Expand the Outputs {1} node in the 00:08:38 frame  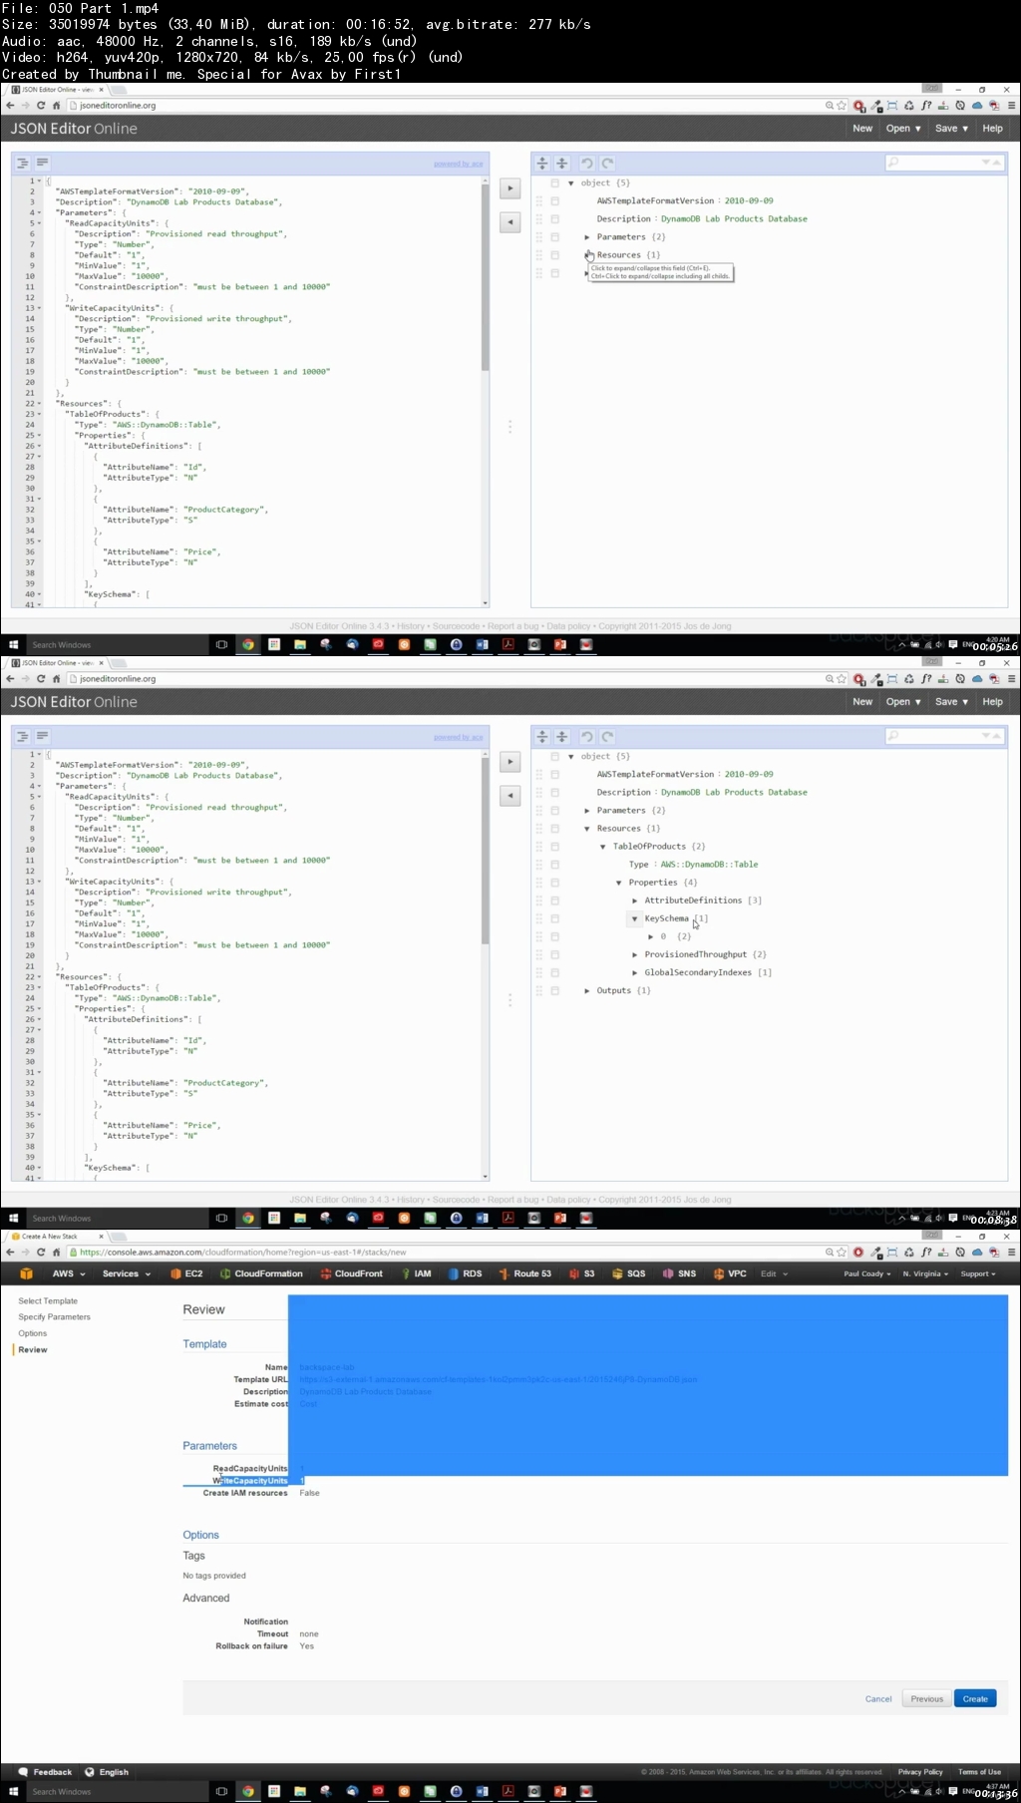(x=587, y=990)
